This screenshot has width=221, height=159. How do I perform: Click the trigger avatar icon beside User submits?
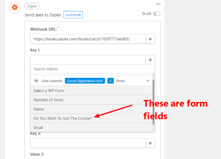(36, 81)
